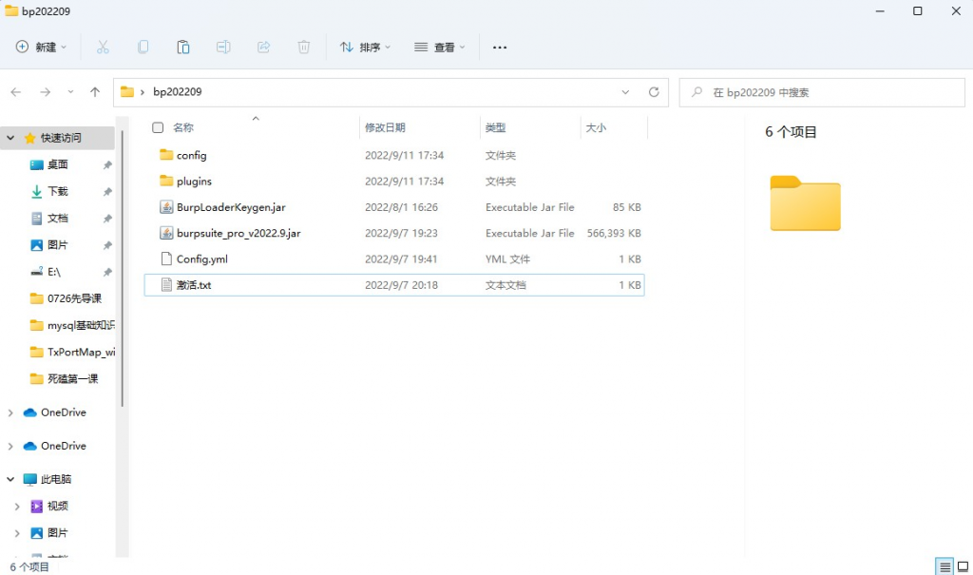Select the BurpLoaderKeygen.jar file name
Screen dimensions: 973x575
coord(231,207)
